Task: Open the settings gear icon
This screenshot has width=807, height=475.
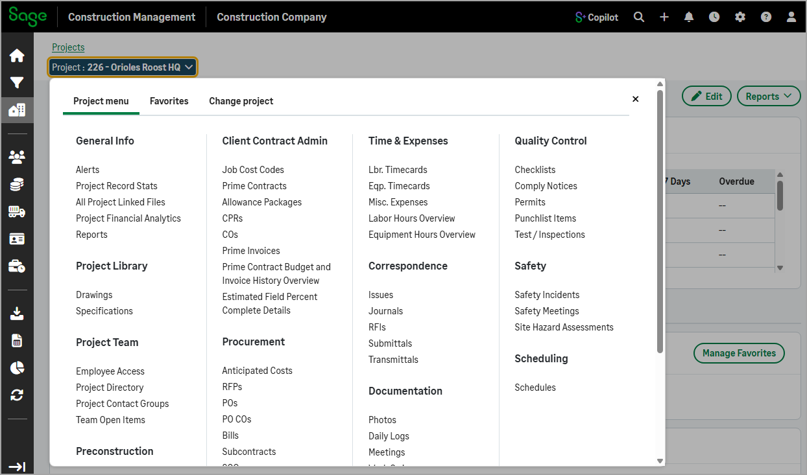Action: point(740,17)
